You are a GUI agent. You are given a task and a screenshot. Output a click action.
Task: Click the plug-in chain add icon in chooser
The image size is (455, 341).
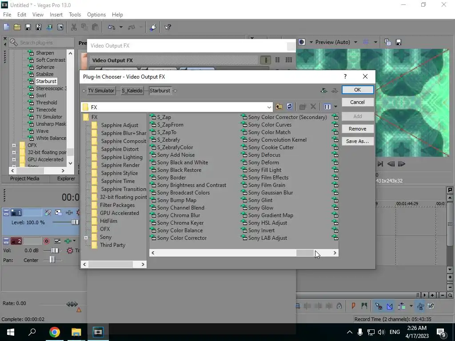pos(324,91)
